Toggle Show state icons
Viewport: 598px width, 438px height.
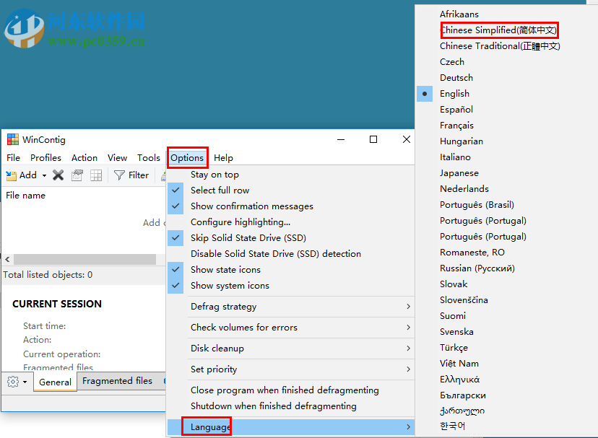tap(290, 269)
